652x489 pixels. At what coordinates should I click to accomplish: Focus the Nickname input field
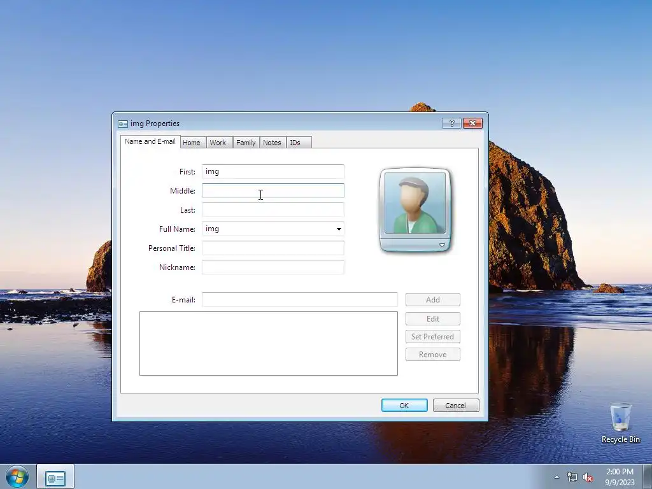273,267
